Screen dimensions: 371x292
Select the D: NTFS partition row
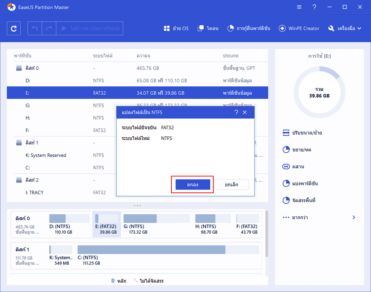(138, 81)
